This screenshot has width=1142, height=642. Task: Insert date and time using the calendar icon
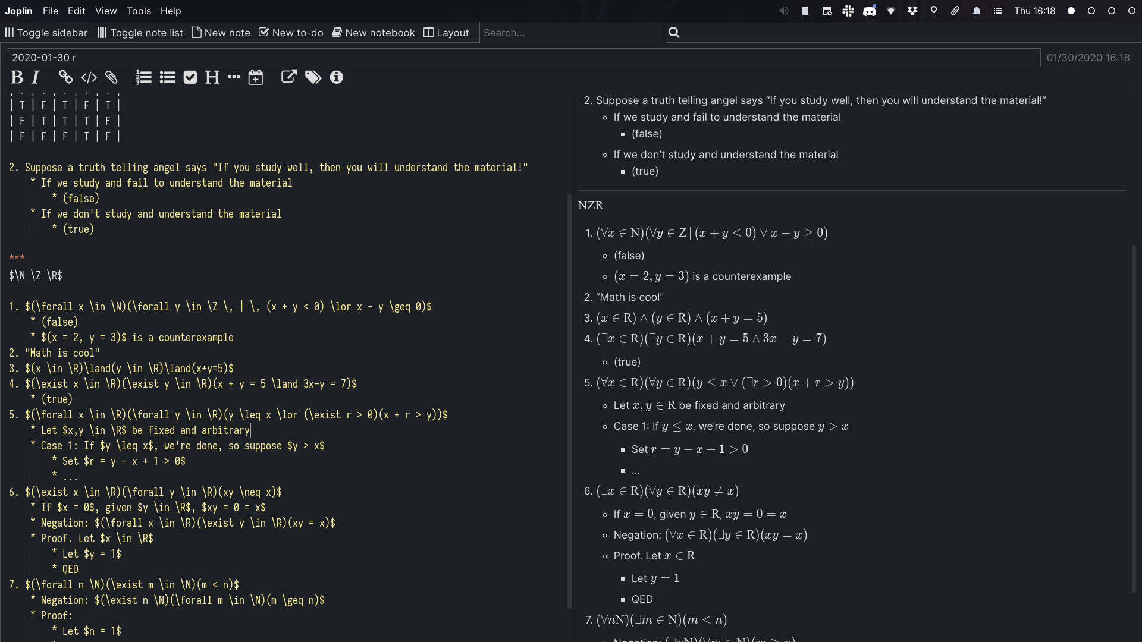(256, 77)
